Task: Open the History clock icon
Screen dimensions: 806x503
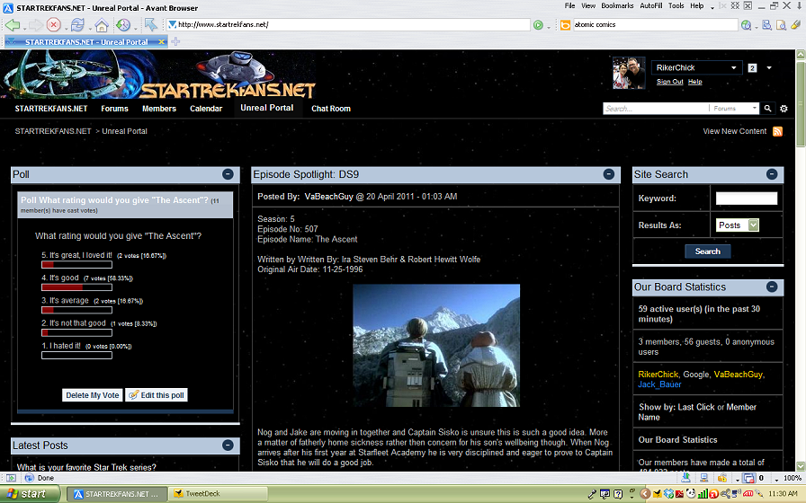Action: 123,25
